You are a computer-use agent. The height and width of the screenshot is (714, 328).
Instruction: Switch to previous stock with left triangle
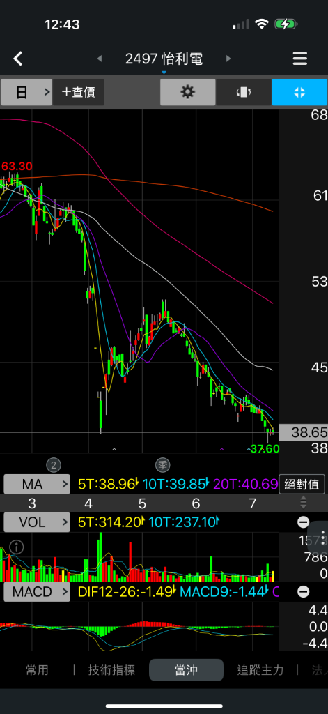[x=100, y=59]
